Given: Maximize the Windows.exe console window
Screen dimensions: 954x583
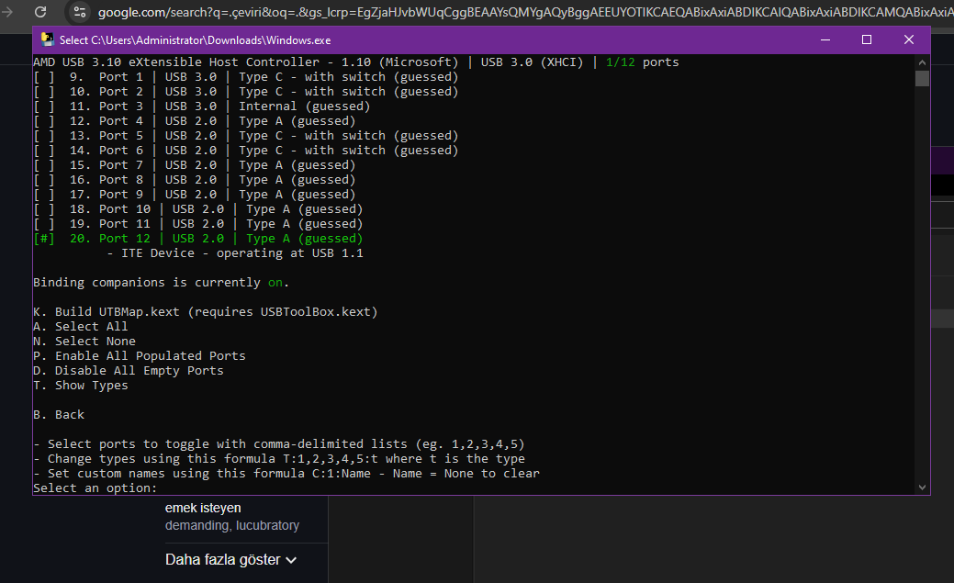Looking at the screenshot, I should click(x=866, y=39).
